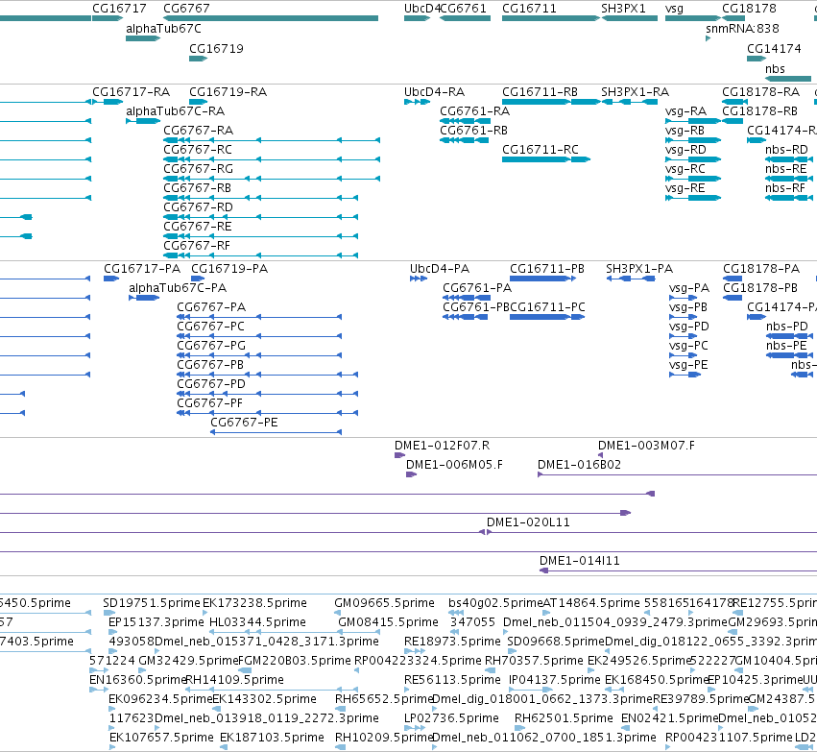Select the CG6761-RB transcript label
Viewport: 817px width, 752px height.
coord(473,131)
